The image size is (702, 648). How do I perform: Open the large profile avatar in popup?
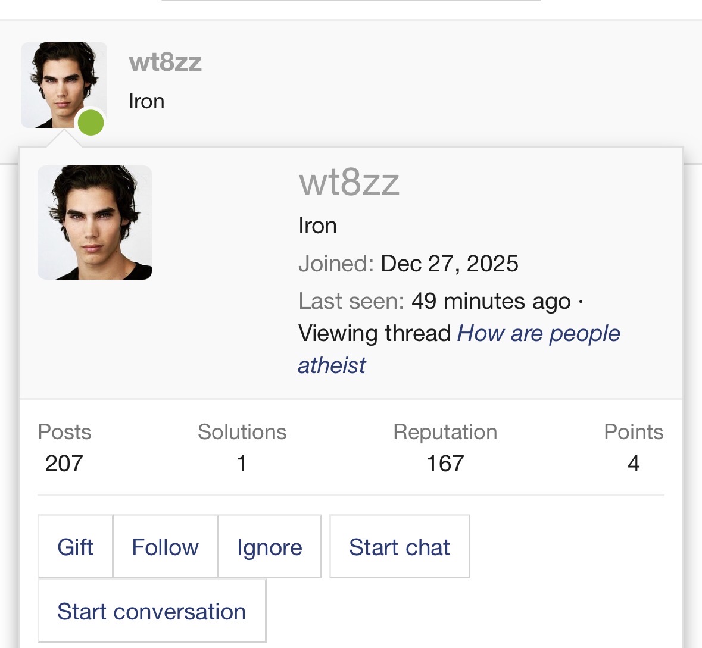[x=95, y=223]
